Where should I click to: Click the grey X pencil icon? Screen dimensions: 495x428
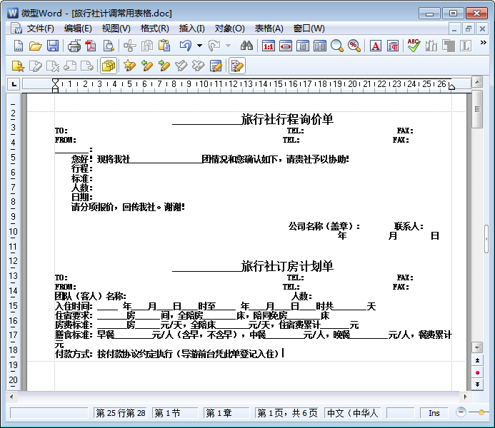[199, 66]
